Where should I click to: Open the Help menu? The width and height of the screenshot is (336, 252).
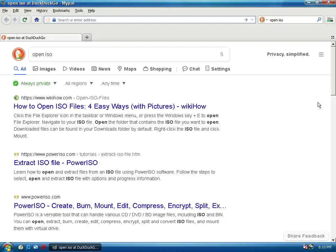pos(91,10)
